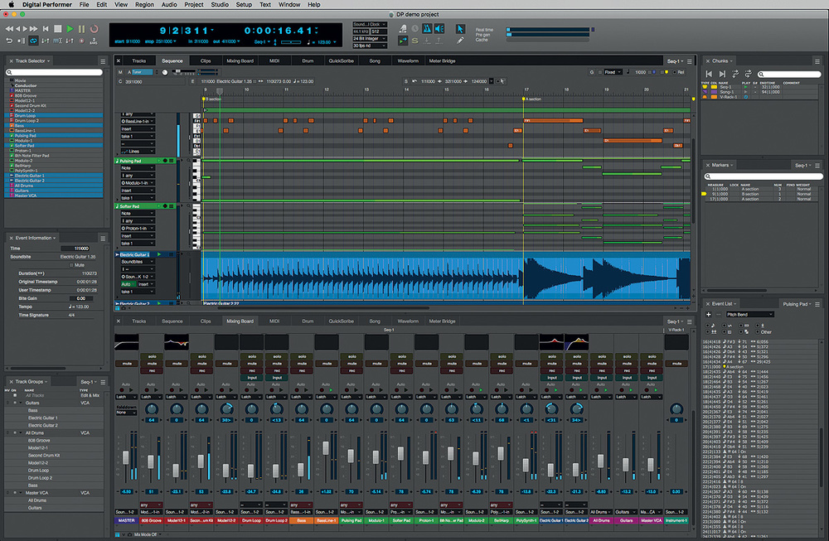
Task: Toggle the Rel checkbox in Sequence editor
Action: (x=675, y=72)
